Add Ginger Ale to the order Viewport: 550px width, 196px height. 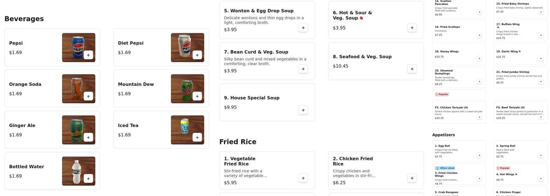point(88,138)
